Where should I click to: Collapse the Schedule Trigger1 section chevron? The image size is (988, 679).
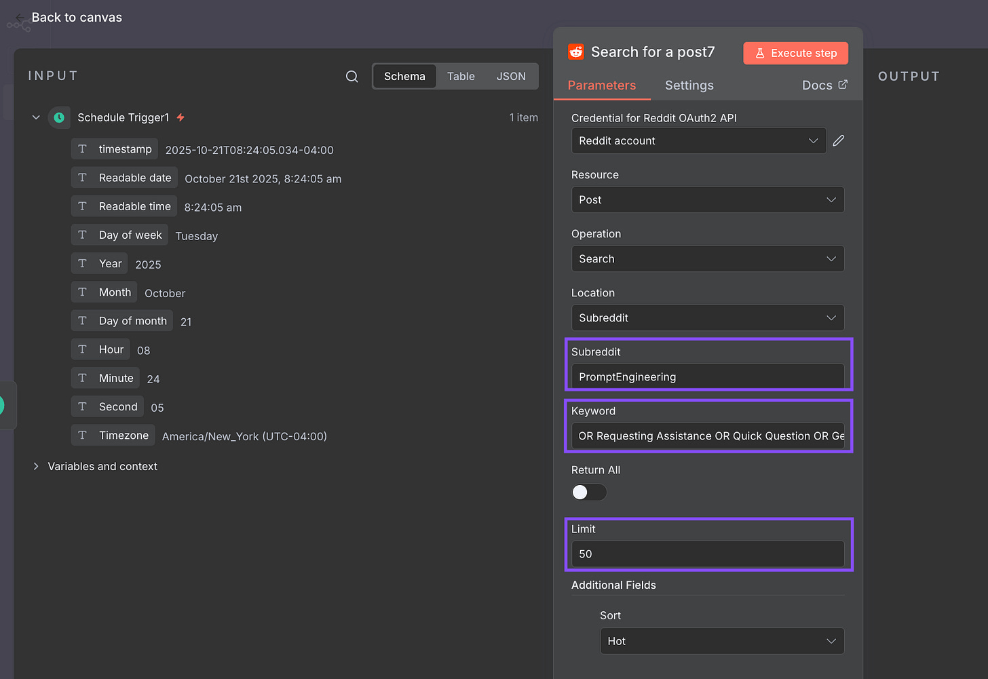36,117
